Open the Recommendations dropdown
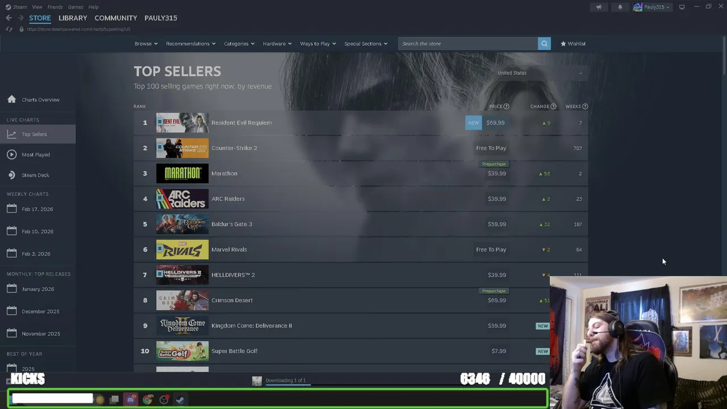Image resolution: width=727 pixels, height=409 pixels. coord(191,44)
